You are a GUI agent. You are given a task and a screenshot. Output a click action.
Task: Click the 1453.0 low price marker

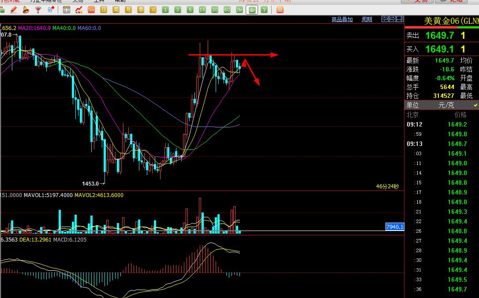click(90, 183)
